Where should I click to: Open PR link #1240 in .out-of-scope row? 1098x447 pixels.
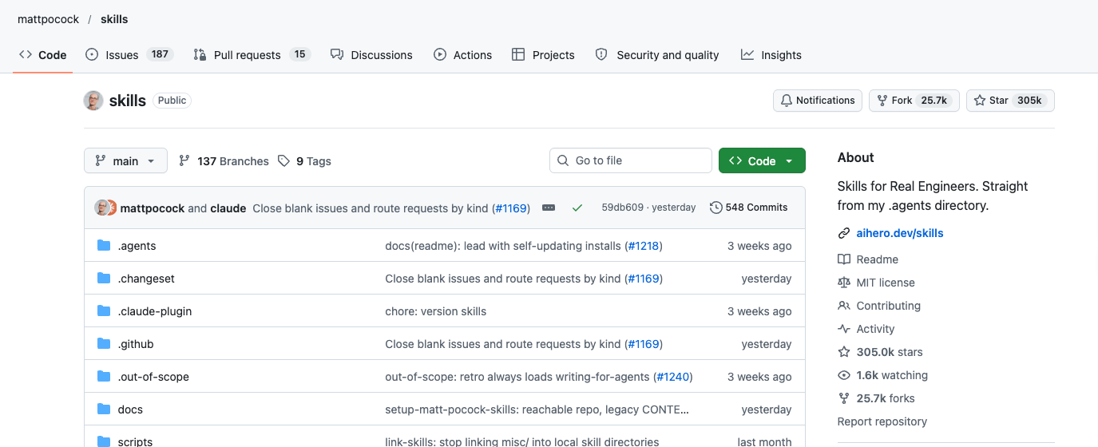[x=673, y=377]
